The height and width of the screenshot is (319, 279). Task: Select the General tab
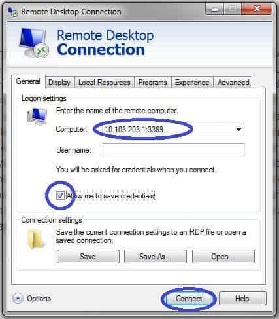pyautogui.click(x=28, y=81)
